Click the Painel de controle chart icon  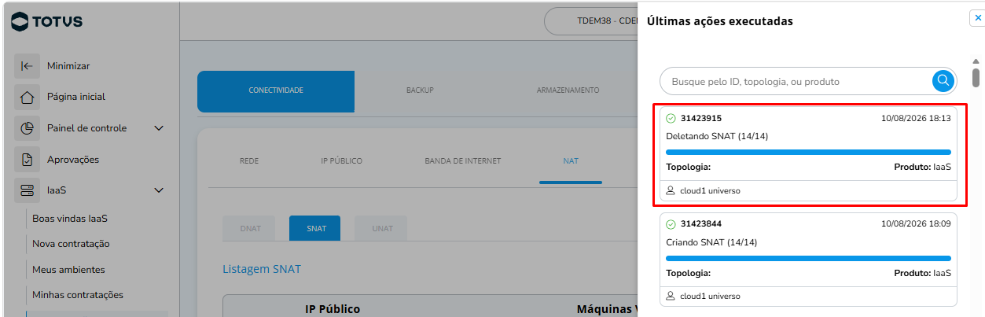coord(27,128)
